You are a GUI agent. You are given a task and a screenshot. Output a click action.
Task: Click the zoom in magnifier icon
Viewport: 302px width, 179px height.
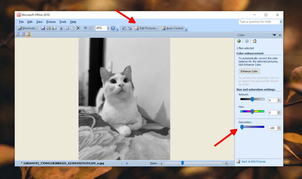pyautogui.click(x=226, y=163)
